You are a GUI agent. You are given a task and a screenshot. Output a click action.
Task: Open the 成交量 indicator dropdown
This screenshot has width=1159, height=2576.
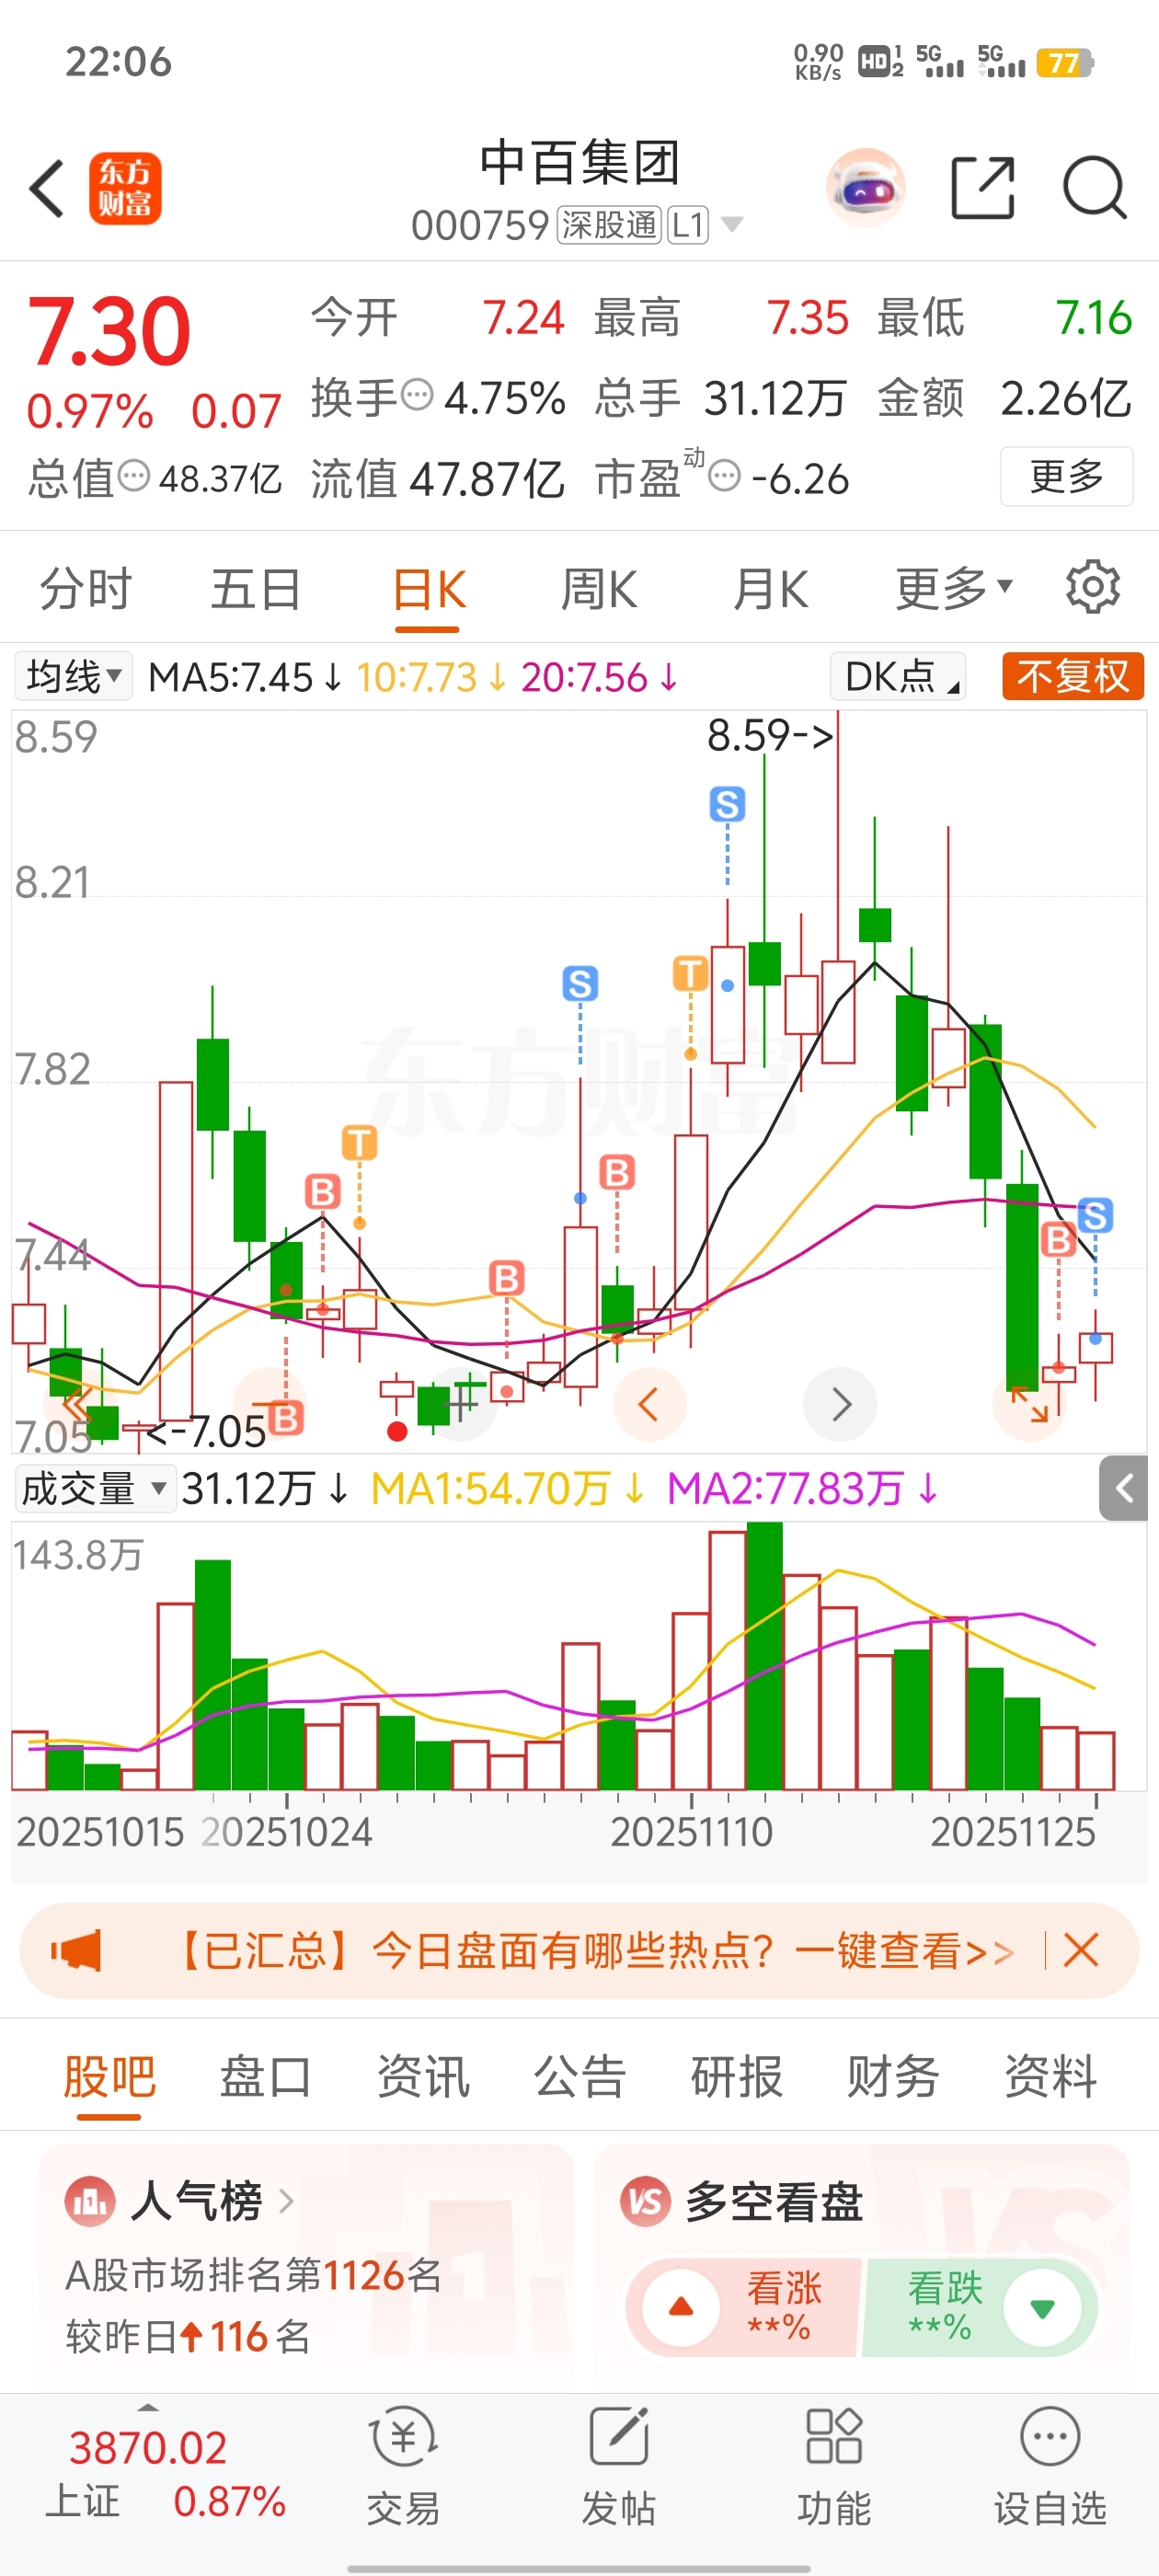[x=95, y=1489]
